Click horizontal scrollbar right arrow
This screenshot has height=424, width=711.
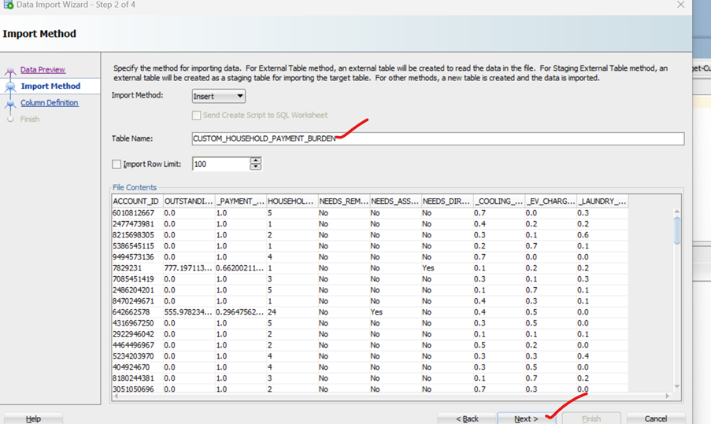[668, 396]
